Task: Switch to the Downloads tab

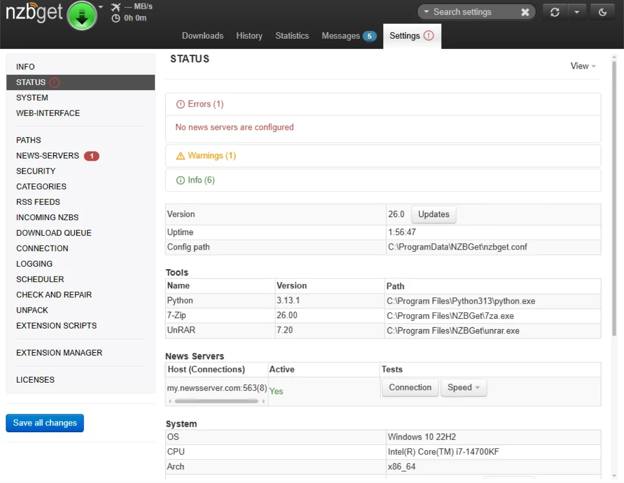Action: [203, 36]
